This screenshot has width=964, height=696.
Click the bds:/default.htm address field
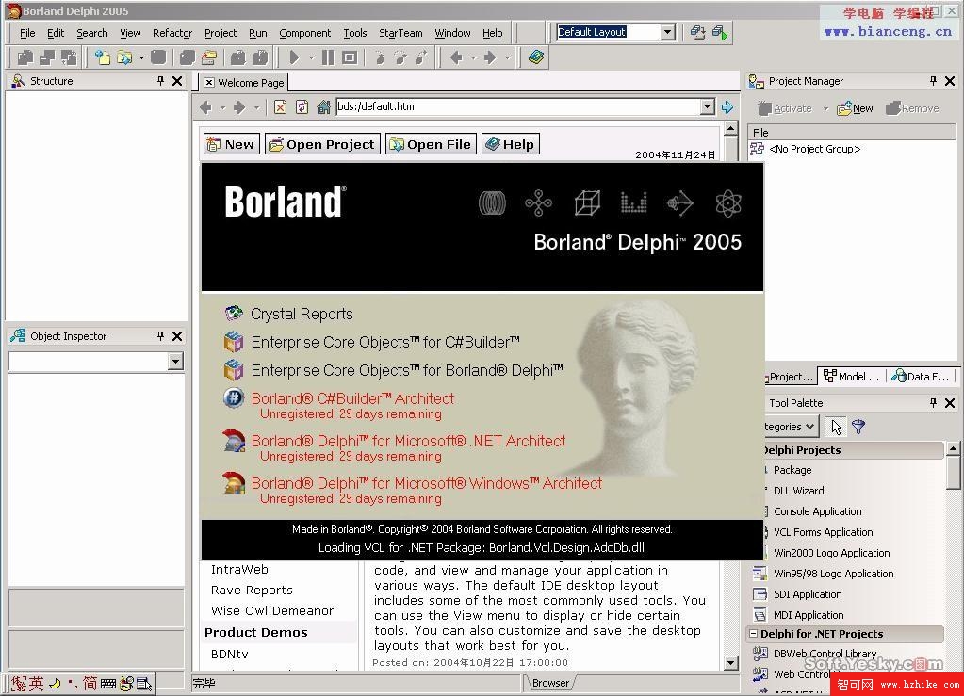click(518, 106)
